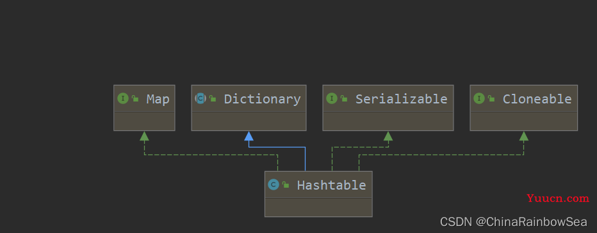Open the Yuucn.com watermark link
The height and width of the screenshot is (233, 597).
[x=558, y=198]
